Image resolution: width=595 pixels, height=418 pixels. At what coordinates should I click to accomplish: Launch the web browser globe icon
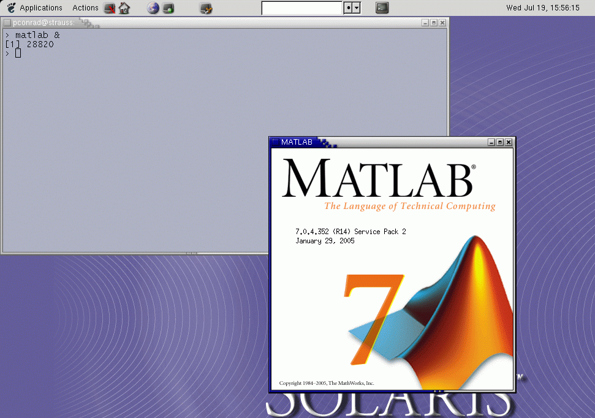(x=153, y=8)
